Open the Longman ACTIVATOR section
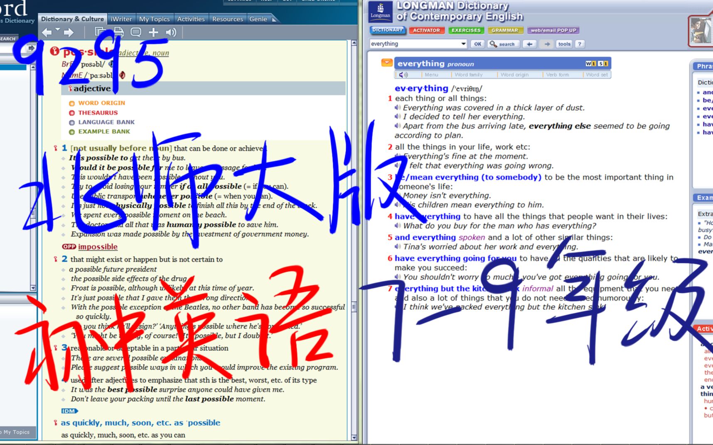The height and width of the screenshot is (445, 713). tap(426, 30)
